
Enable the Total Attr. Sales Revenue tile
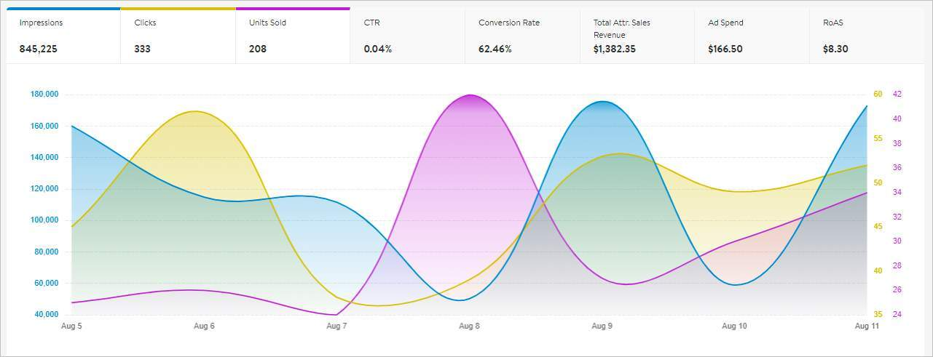tap(637, 36)
